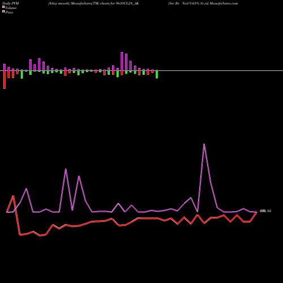The width and height of the screenshot is (283, 283).
Task: Click the long red bar at chart start
Action: tap(5, 80)
